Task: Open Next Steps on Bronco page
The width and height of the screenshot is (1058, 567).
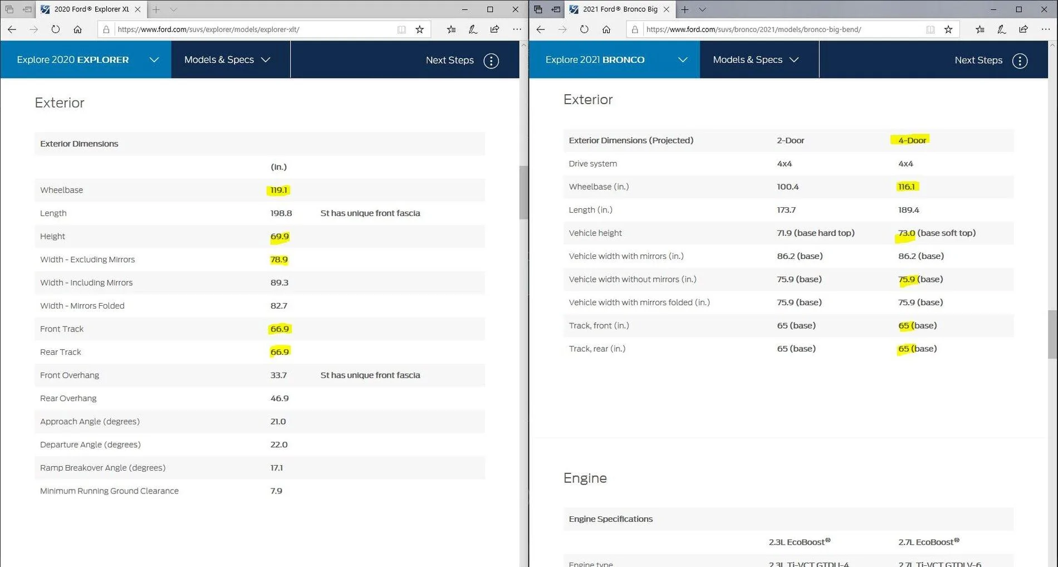Action: point(991,60)
